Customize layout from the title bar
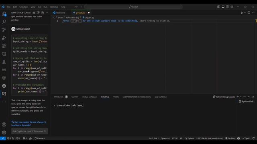Screen dimensions: 257x144 [232, 7]
